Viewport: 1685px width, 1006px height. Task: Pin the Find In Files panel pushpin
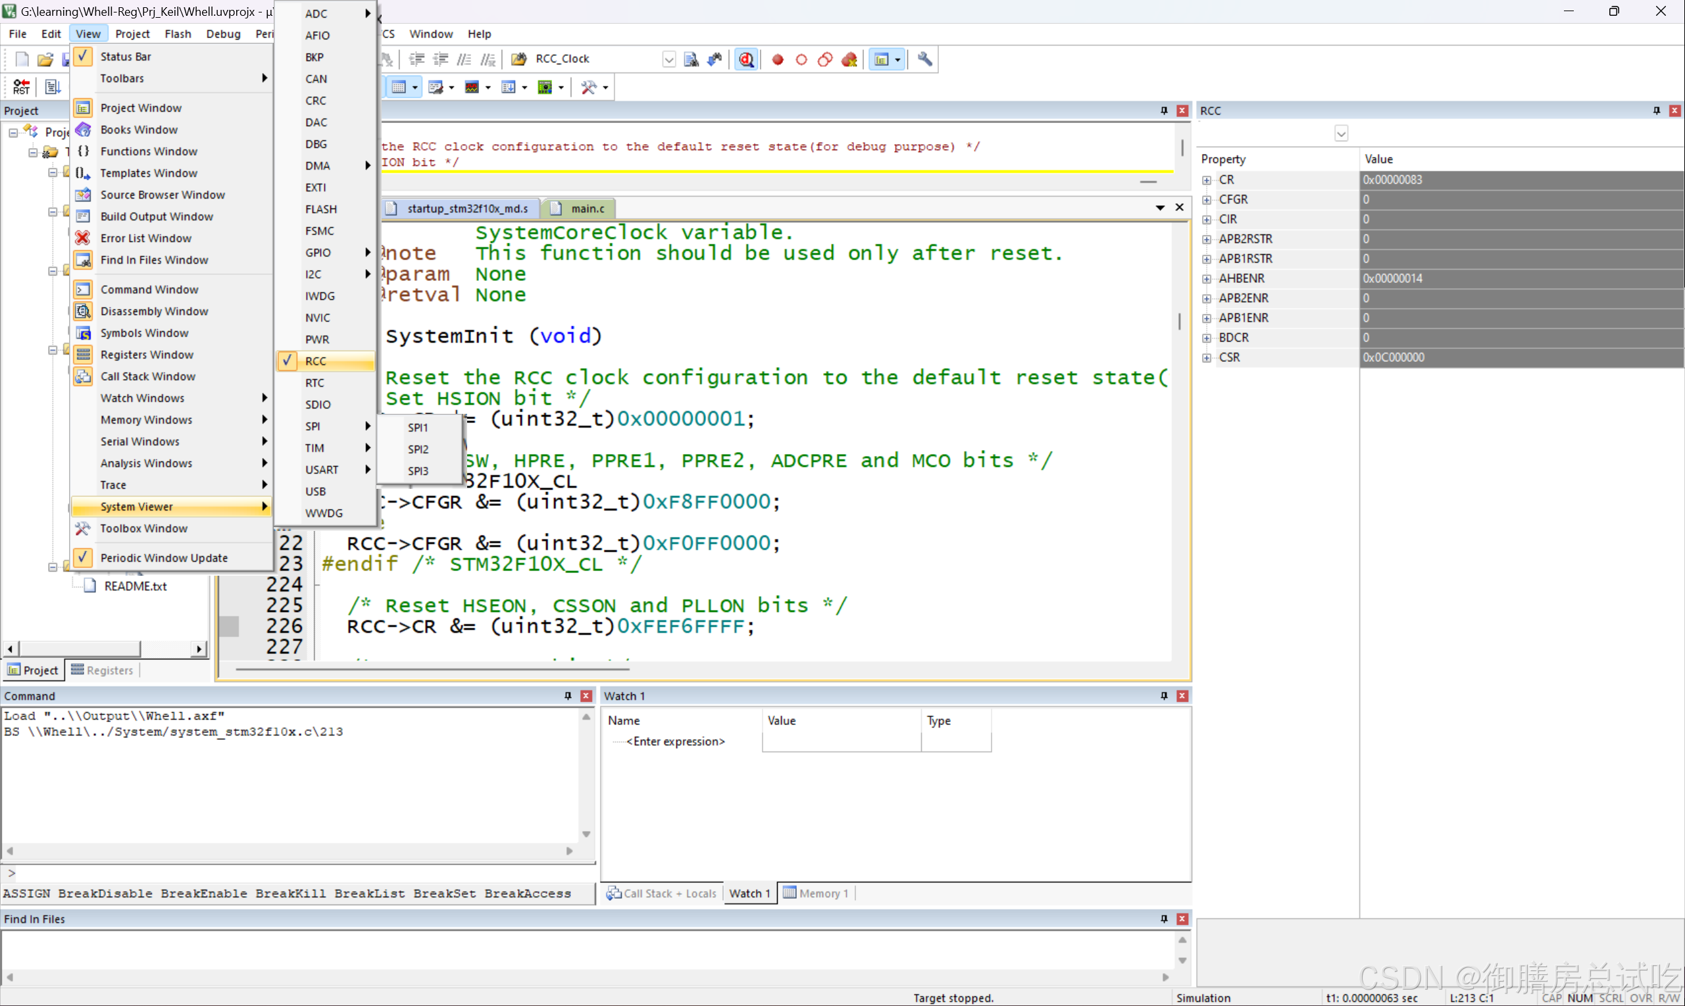1164,918
